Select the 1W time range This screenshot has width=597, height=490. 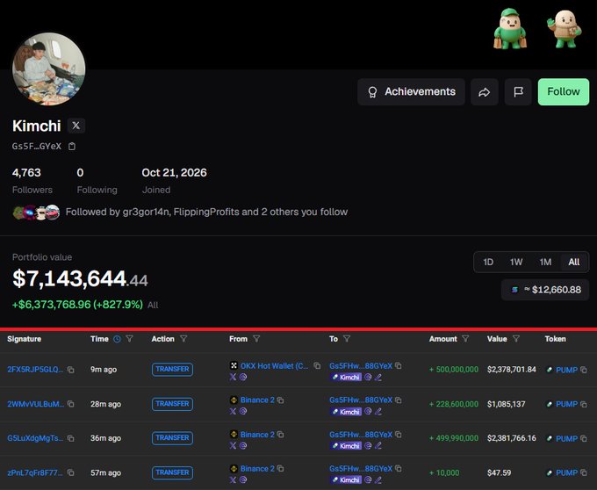[x=516, y=262]
